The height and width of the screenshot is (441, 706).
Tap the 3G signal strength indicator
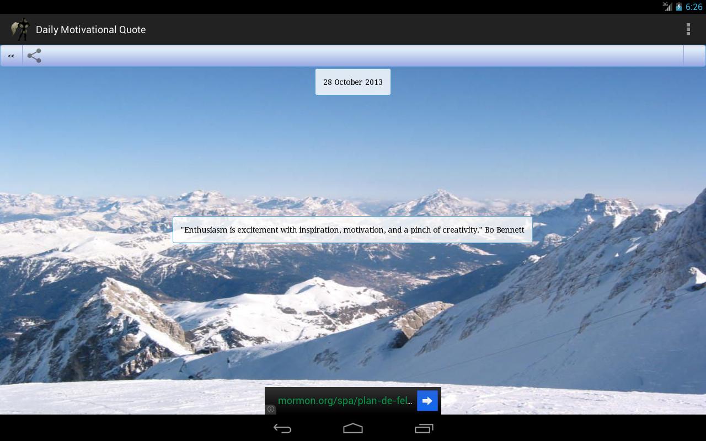[668, 7]
